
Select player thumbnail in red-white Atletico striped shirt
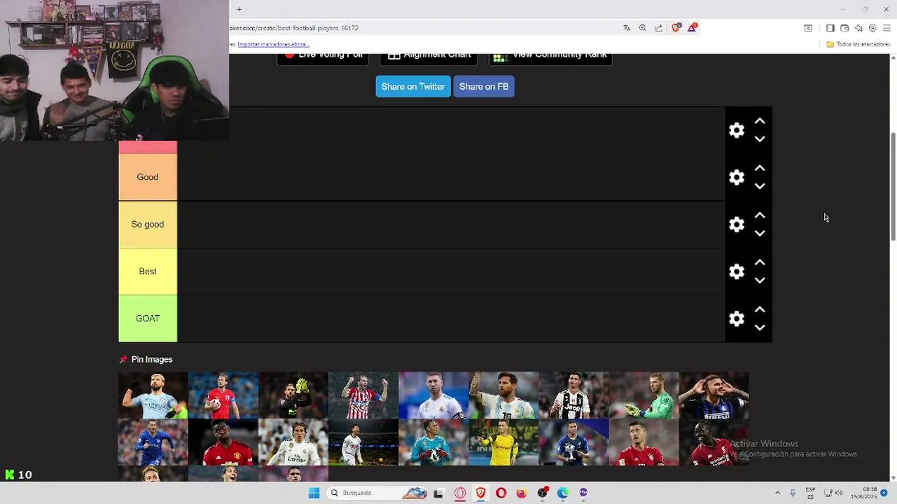[x=363, y=395]
